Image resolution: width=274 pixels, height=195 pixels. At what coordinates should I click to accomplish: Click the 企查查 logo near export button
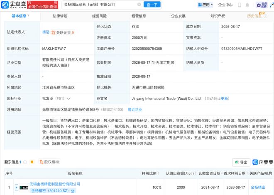pos(263,162)
